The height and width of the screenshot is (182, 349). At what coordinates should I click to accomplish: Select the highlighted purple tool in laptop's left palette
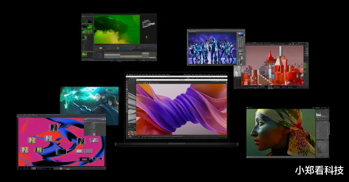tap(127, 89)
